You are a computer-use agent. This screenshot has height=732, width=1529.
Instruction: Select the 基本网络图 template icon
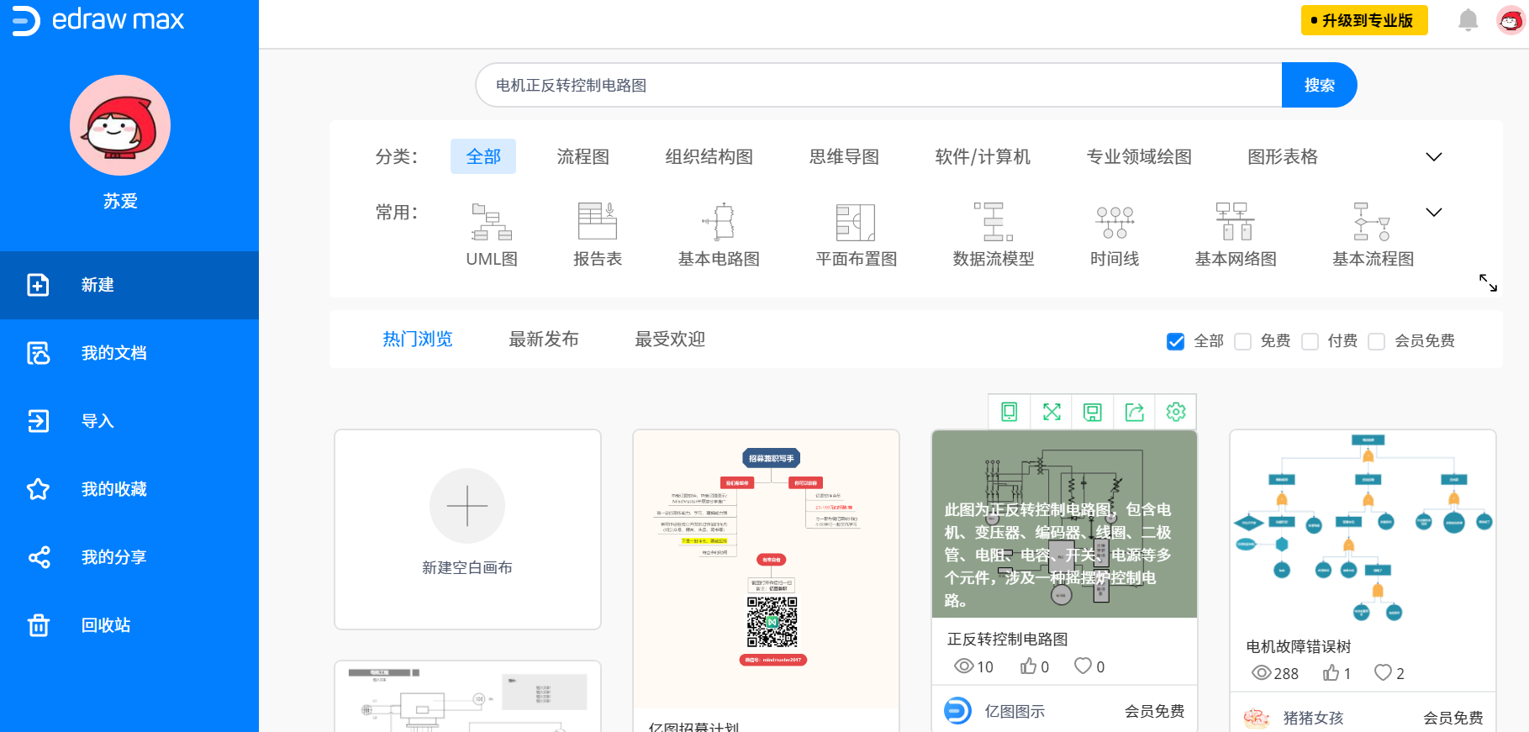(x=1235, y=222)
